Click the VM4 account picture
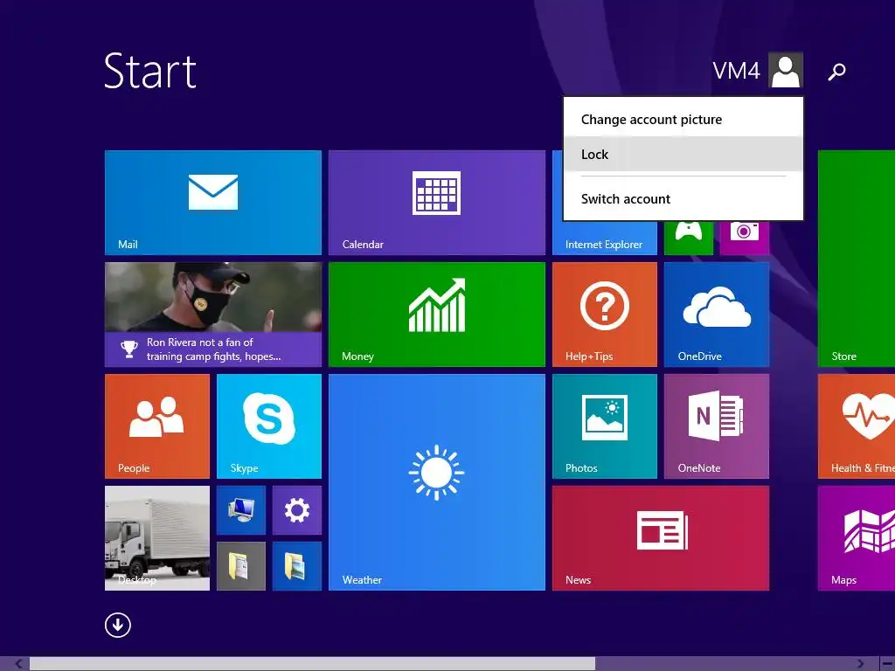Screen dimensions: 895x671 coord(786,70)
